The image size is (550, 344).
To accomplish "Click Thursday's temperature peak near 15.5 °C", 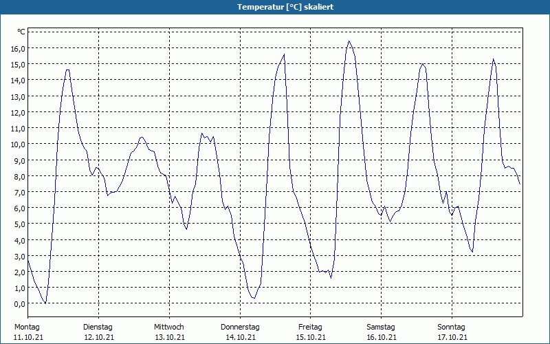I will tap(284, 54).
